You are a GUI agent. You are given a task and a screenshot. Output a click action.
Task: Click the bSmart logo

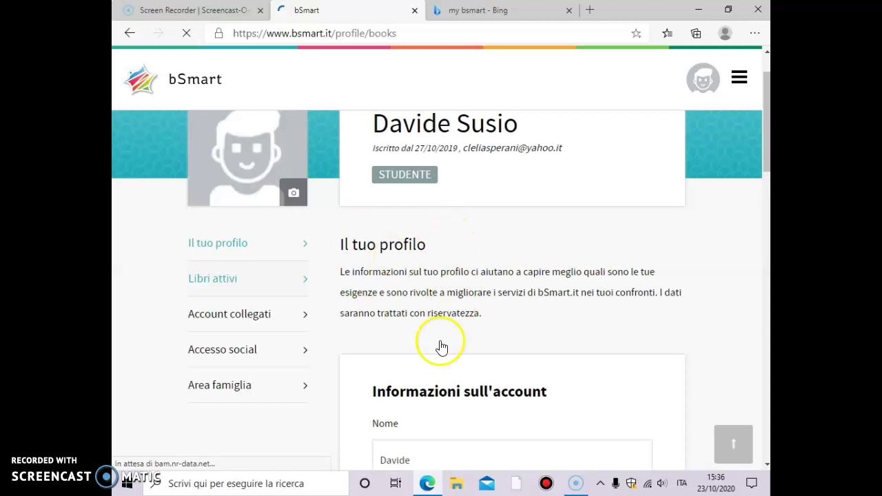pos(173,79)
